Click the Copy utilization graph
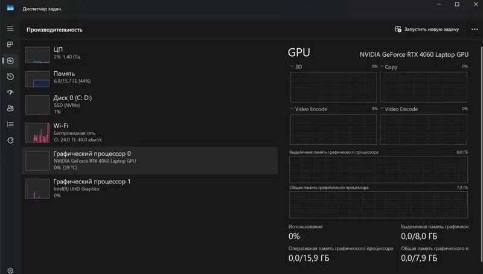The image size is (483, 274). [x=423, y=87]
